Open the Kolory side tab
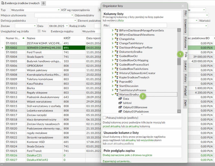215x166 pixels. [185, 78]
